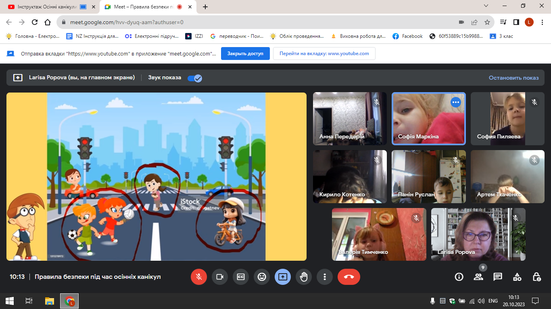Click the raise hand icon

point(304,277)
